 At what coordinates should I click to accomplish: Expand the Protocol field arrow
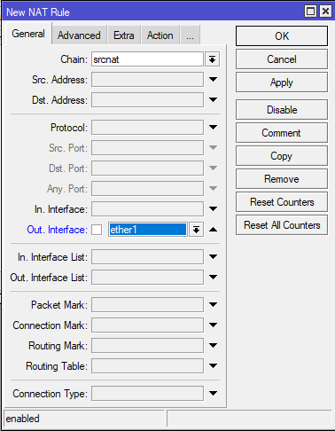pyautogui.click(x=213, y=127)
